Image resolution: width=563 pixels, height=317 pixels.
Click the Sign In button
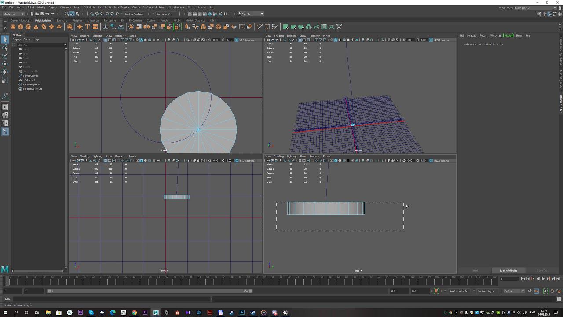246,14
